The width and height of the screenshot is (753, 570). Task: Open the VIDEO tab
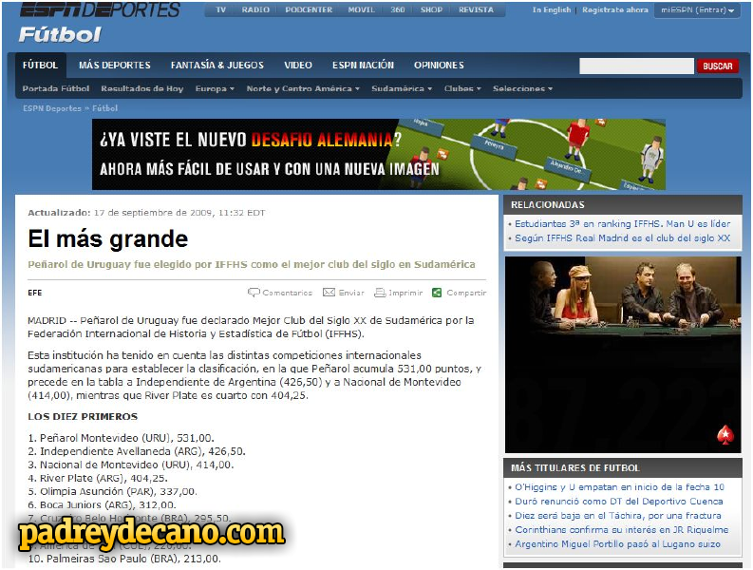[298, 65]
